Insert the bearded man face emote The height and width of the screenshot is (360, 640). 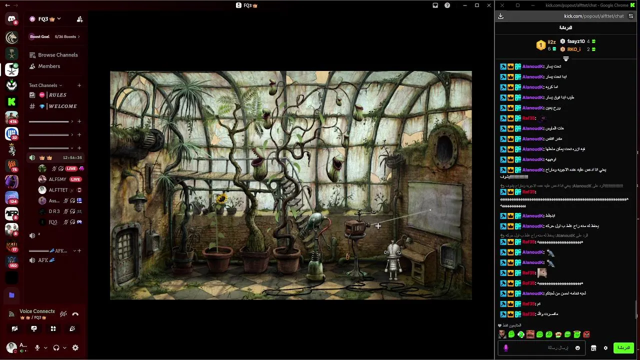pos(502,334)
